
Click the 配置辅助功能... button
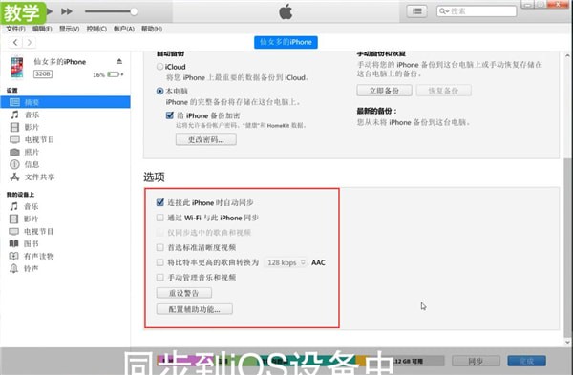click(x=195, y=309)
